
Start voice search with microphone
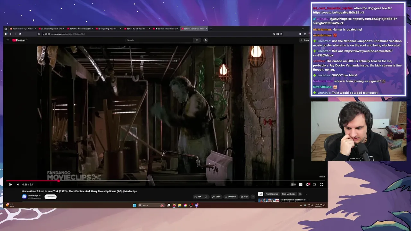click(206, 40)
